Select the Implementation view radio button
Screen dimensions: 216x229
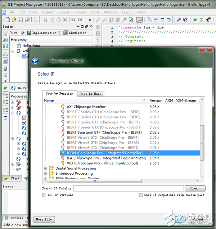[x=23, y=33]
